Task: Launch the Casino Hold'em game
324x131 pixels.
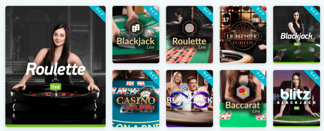Action: pos(136,99)
